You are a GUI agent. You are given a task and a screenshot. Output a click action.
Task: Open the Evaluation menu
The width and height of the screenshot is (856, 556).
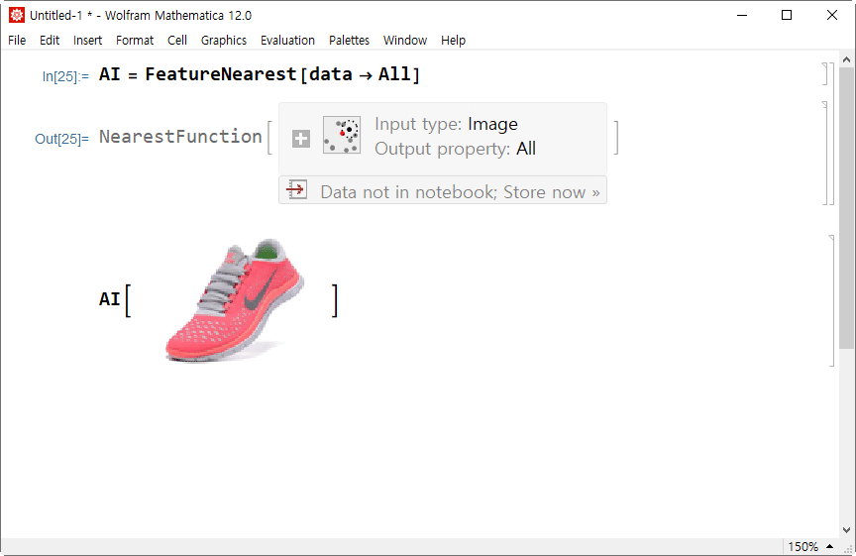pos(287,41)
